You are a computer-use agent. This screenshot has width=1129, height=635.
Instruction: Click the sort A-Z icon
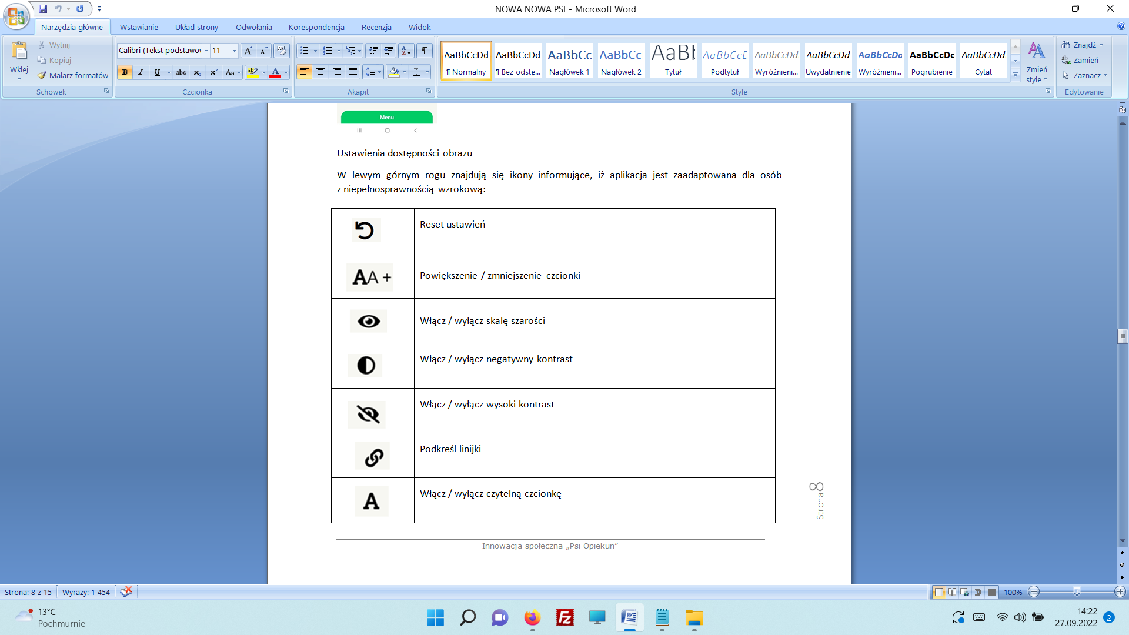[x=406, y=51]
